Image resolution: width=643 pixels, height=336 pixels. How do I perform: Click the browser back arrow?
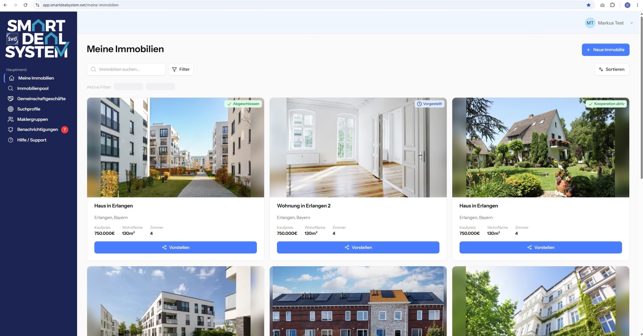pos(5,5)
